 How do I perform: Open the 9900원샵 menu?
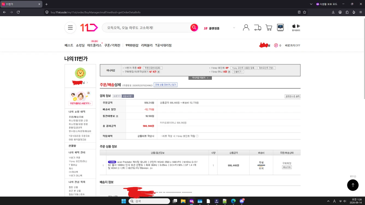pyautogui.click(x=132, y=45)
